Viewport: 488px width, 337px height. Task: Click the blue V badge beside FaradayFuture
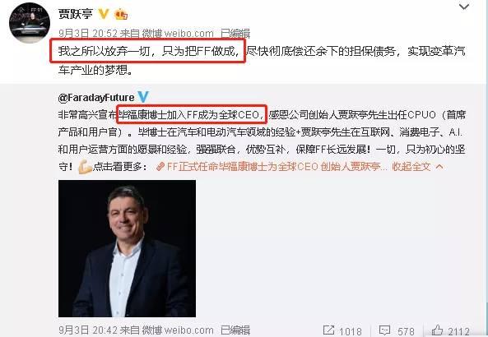tap(143, 97)
